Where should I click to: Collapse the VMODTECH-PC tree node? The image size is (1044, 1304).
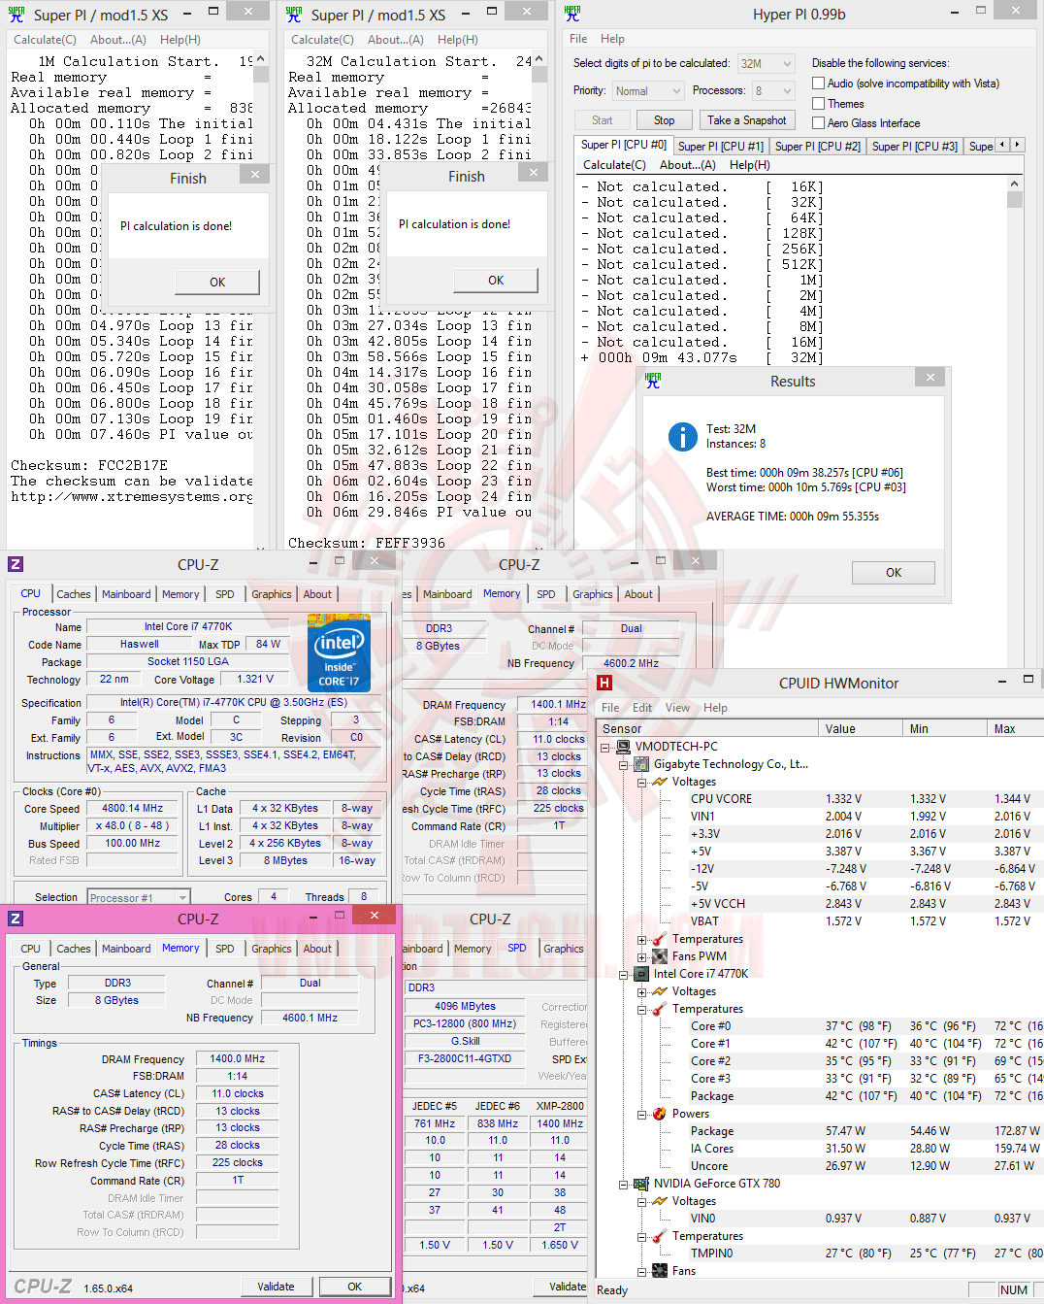point(605,748)
